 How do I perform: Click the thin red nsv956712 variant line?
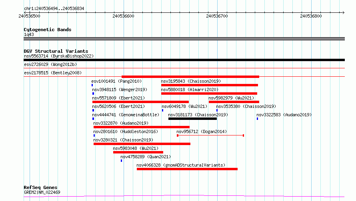[210, 135]
